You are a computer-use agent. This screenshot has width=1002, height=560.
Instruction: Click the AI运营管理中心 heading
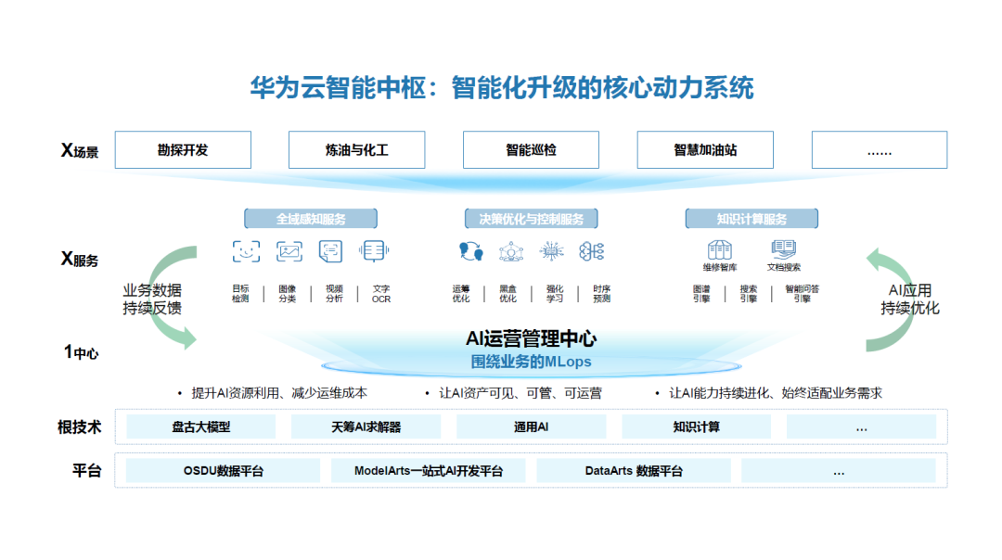coord(531,338)
